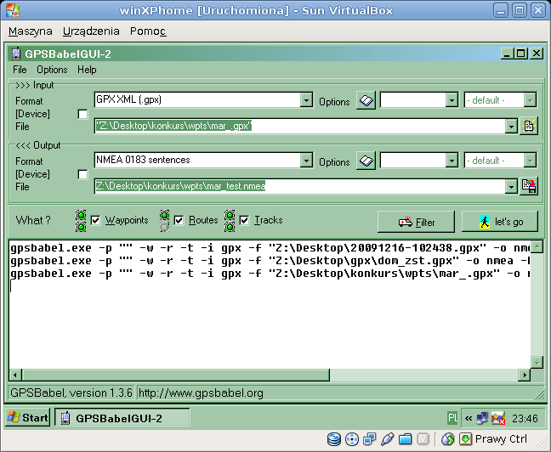Open GPSBabel File menu
The image size is (551, 452).
pyautogui.click(x=20, y=70)
